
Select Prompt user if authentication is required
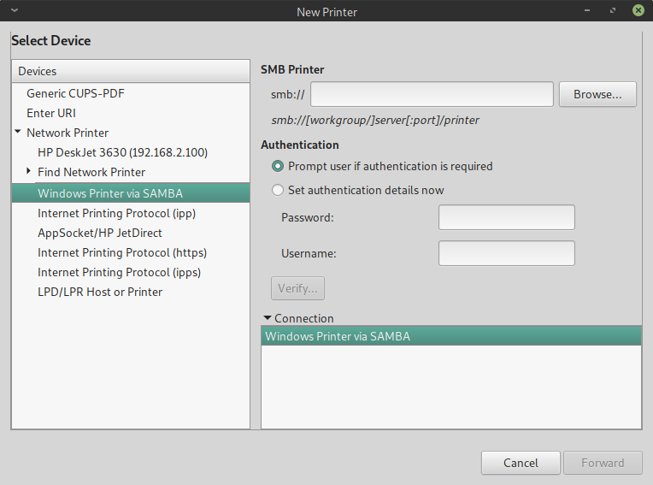(277, 166)
